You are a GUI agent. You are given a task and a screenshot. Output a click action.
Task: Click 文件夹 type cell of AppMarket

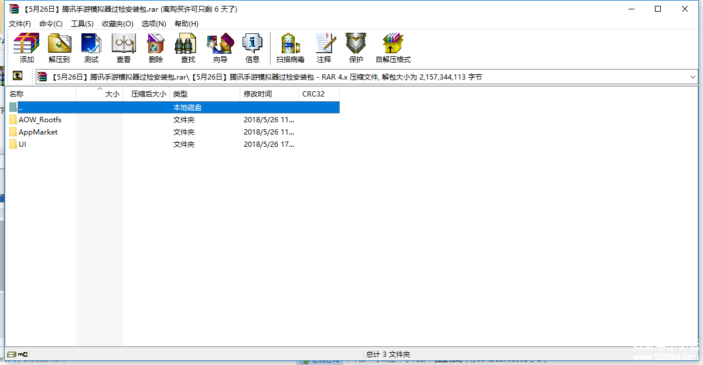(184, 132)
